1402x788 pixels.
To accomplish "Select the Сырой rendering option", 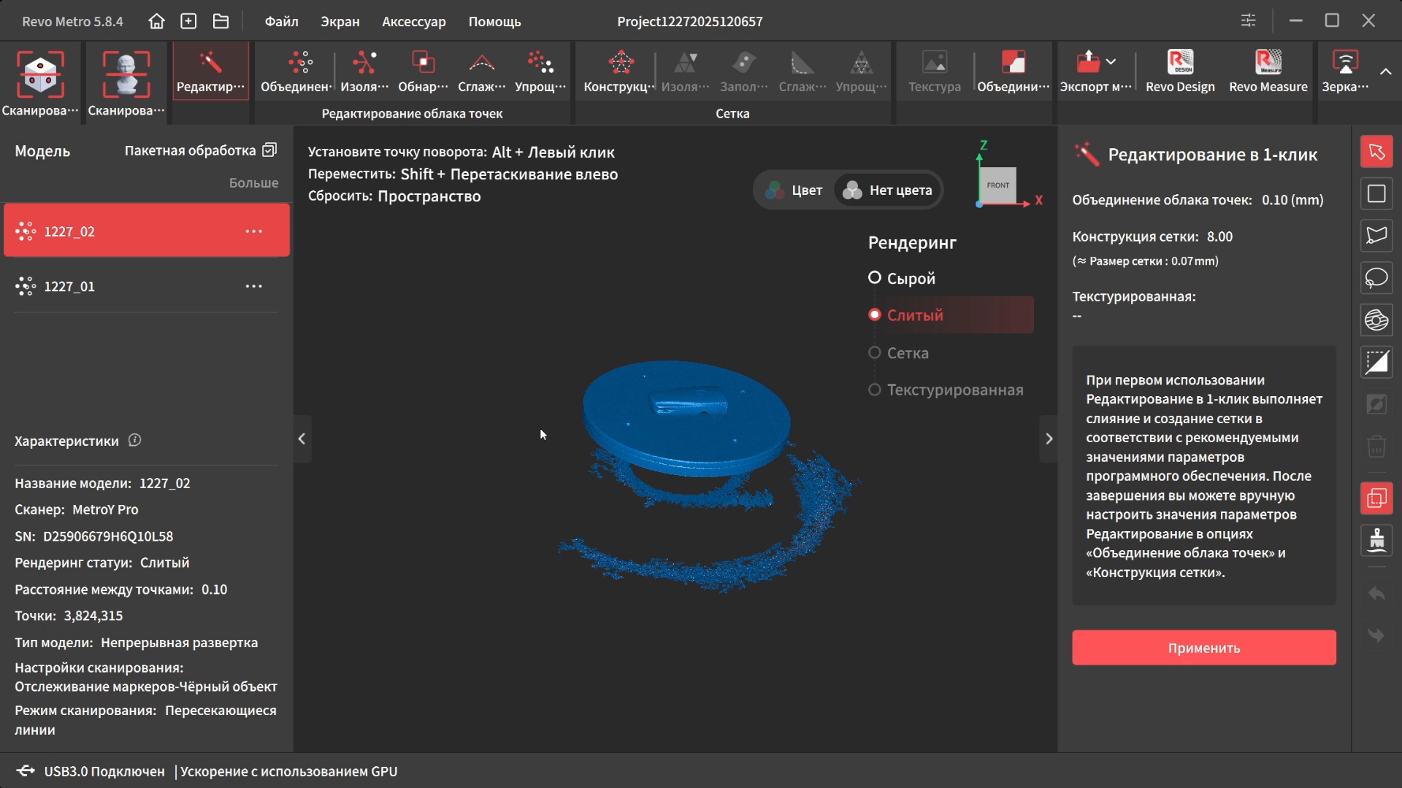I will (875, 278).
